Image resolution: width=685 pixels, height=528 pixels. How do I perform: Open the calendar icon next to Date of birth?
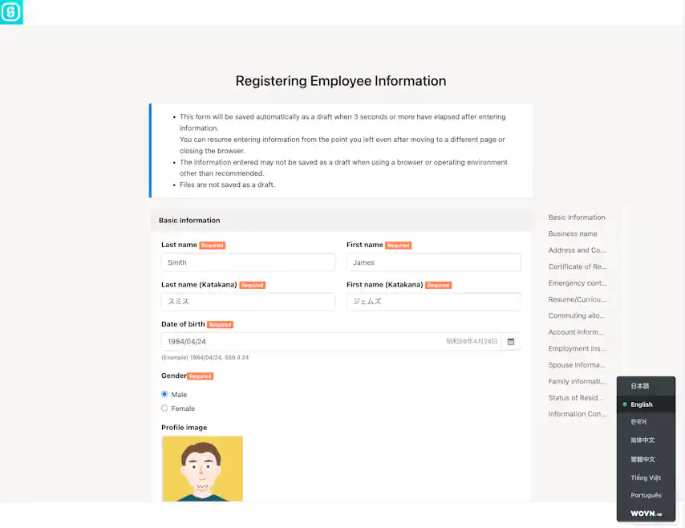coord(511,341)
